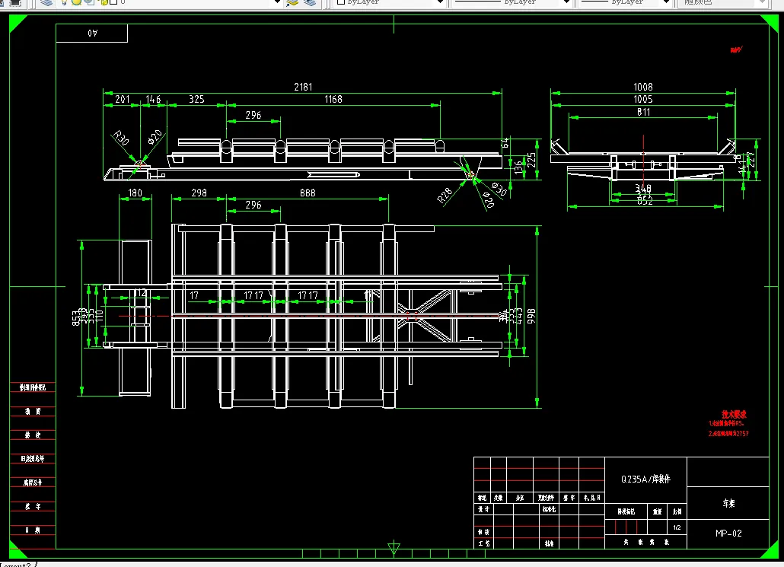The height and width of the screenshot is (567, 784).
Task: Select the 1008 width dimension
Action: 643,87
